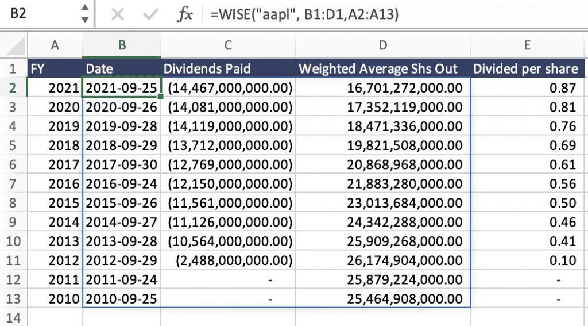Select row 14 header
This screenshot has height=326, width=588.
pos(13,318)
